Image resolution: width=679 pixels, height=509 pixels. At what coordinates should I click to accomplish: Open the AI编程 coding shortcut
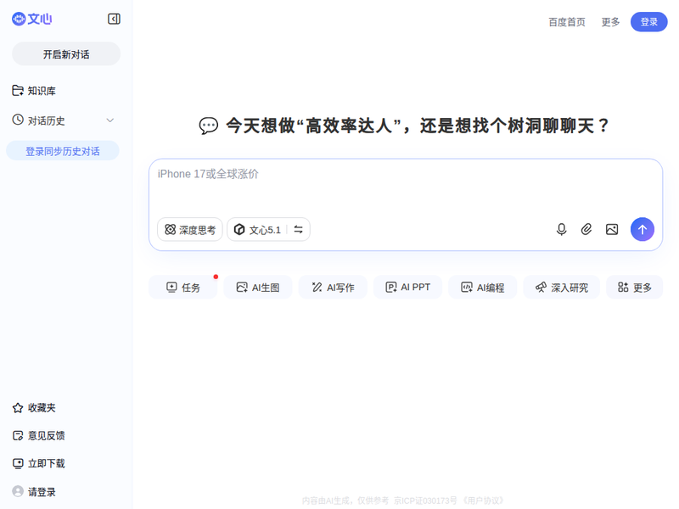[x=483, y=287]
